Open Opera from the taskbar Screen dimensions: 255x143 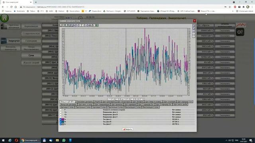coord(16,140)
